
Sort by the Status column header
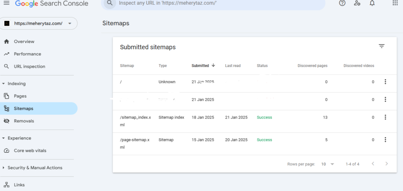pyautogui.click(x=262, y=65)
